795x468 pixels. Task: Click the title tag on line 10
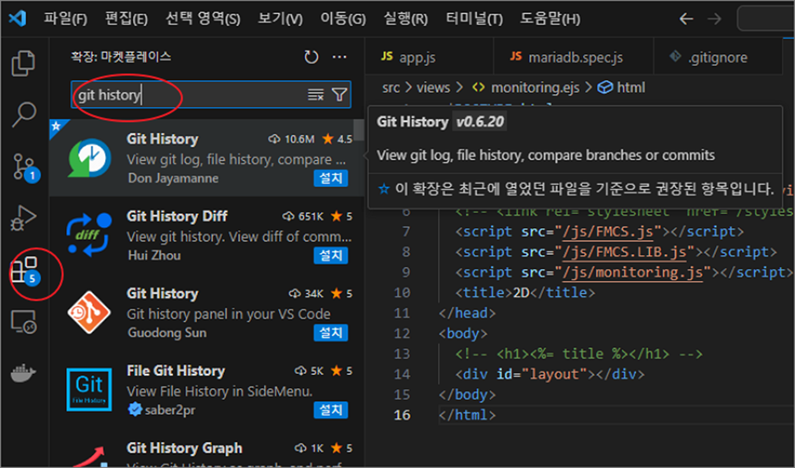click(x=525, y=292)
